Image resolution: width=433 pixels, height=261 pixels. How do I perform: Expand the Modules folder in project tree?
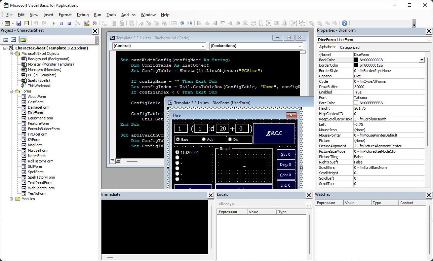click(x=12, y=199)
